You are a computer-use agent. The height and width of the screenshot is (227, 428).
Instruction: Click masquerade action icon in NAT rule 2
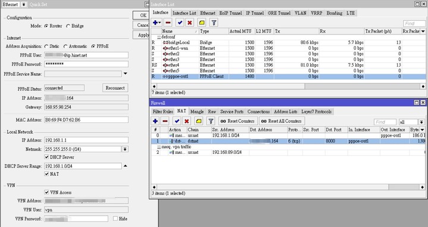[x=172, y=152]
